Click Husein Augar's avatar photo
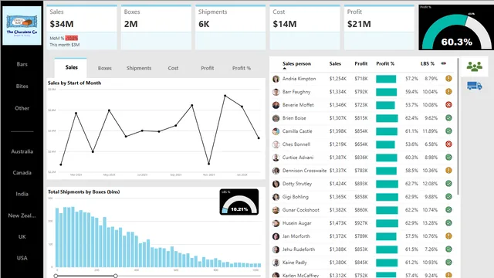Viewport: 494px width, 278px height. [276, 223]
